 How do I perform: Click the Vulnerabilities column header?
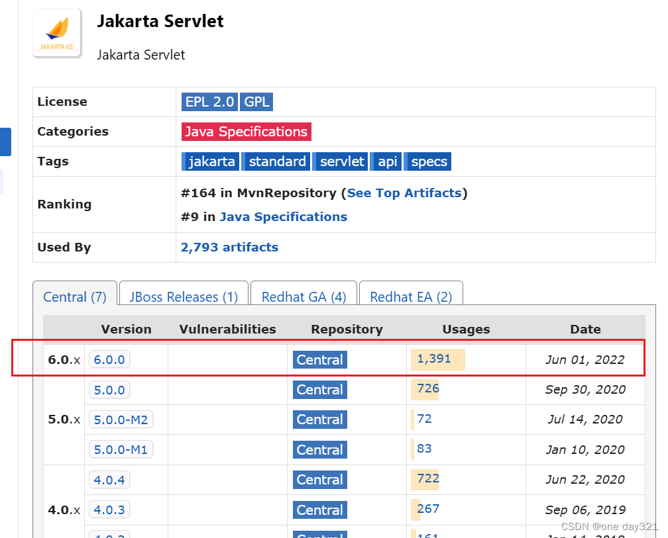227,329
